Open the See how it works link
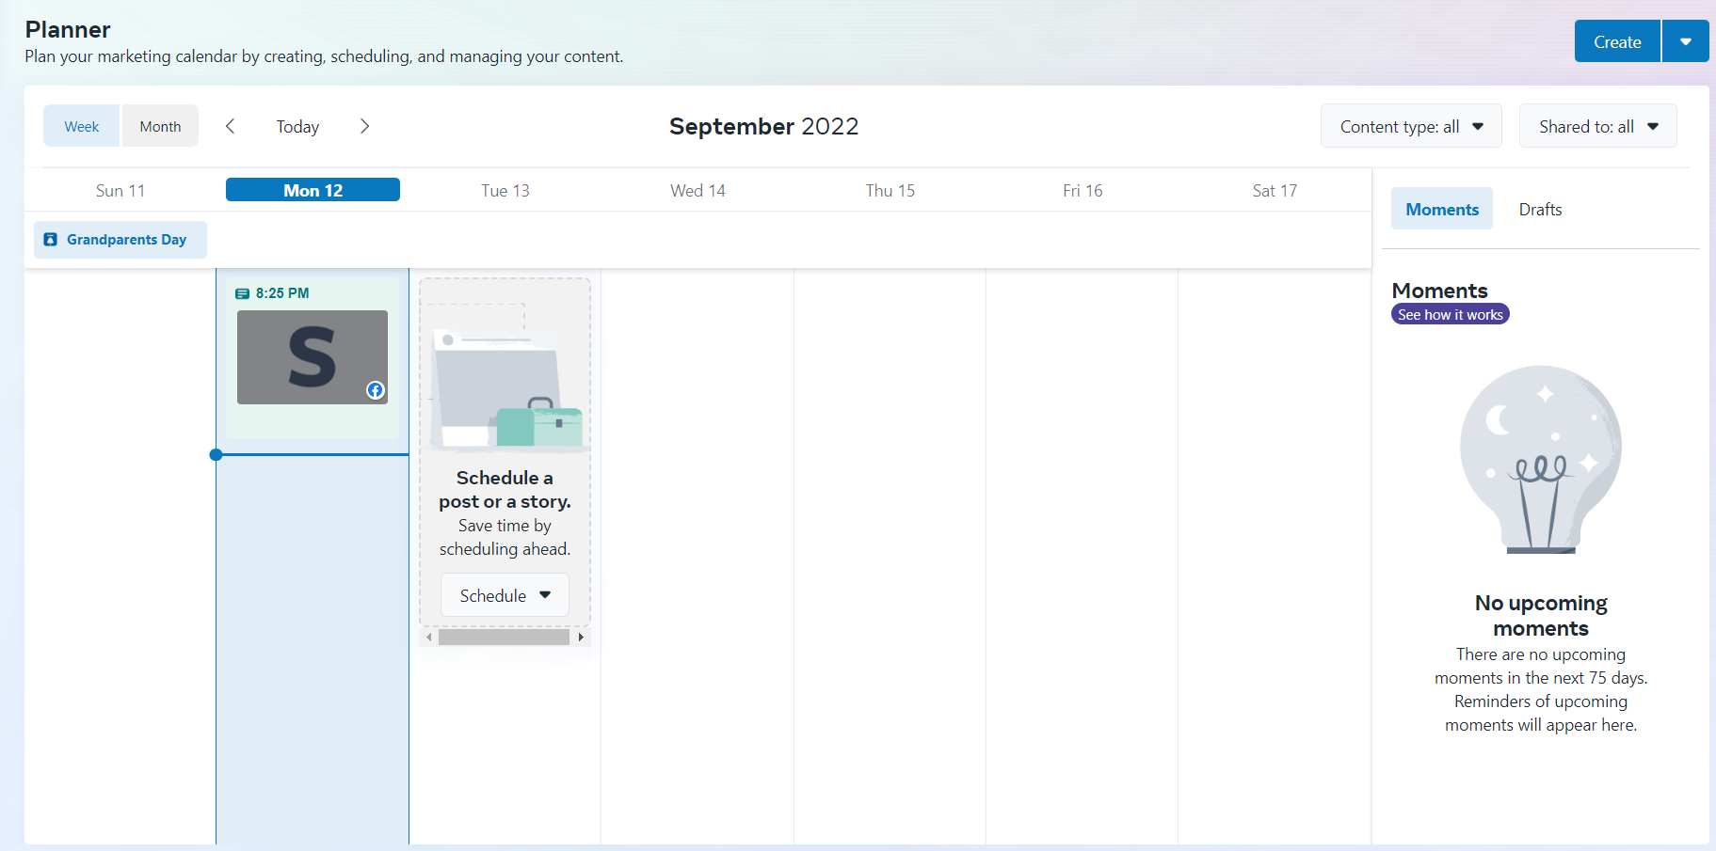 point(1450,314)
